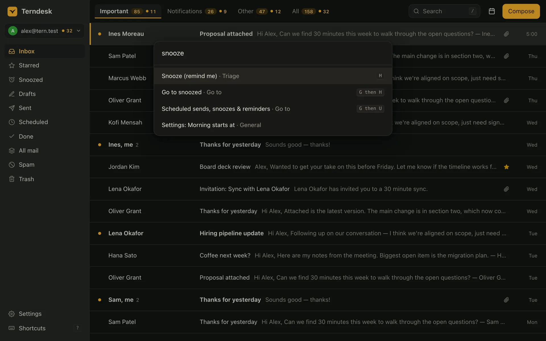Open the Shortcuts help
Screen dimensions: 546x341
45,328
